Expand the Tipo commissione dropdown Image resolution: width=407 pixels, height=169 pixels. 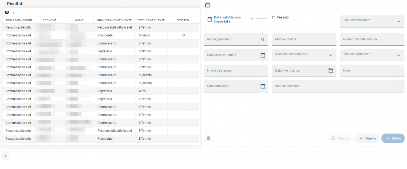[399, 21]
